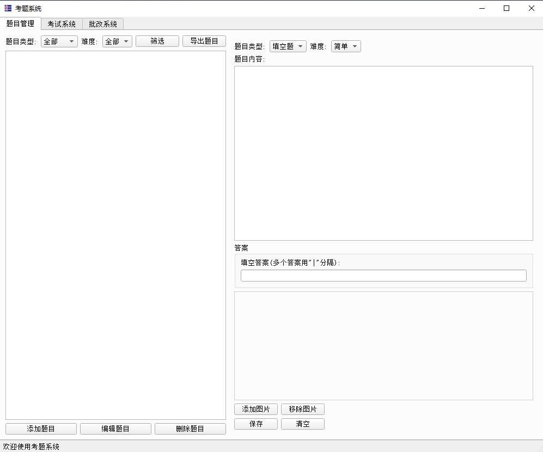Click the 删除题目 button
543x452 pixels.
point(190,429)
